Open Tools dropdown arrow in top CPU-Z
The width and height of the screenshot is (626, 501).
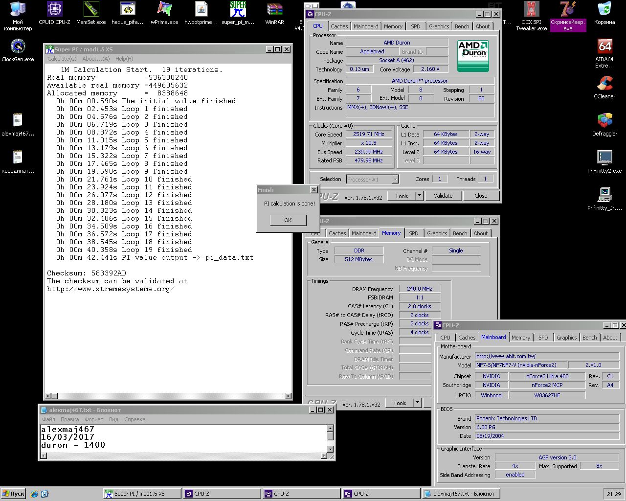point(419,196)
